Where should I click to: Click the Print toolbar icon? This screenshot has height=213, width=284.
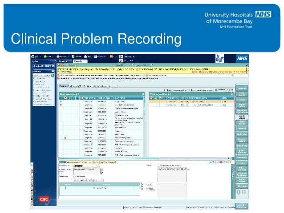85,56
